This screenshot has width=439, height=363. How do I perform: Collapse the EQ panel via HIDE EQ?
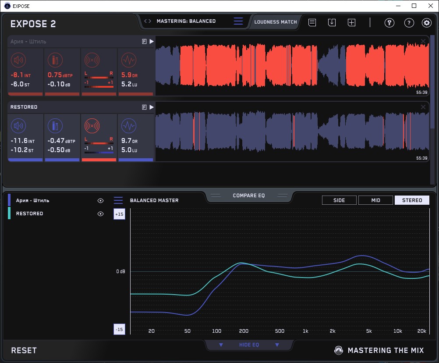[x=249, y=345]
